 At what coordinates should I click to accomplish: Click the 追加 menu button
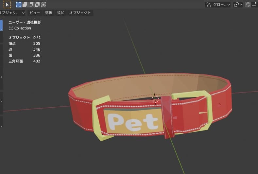tap(61, 13)
